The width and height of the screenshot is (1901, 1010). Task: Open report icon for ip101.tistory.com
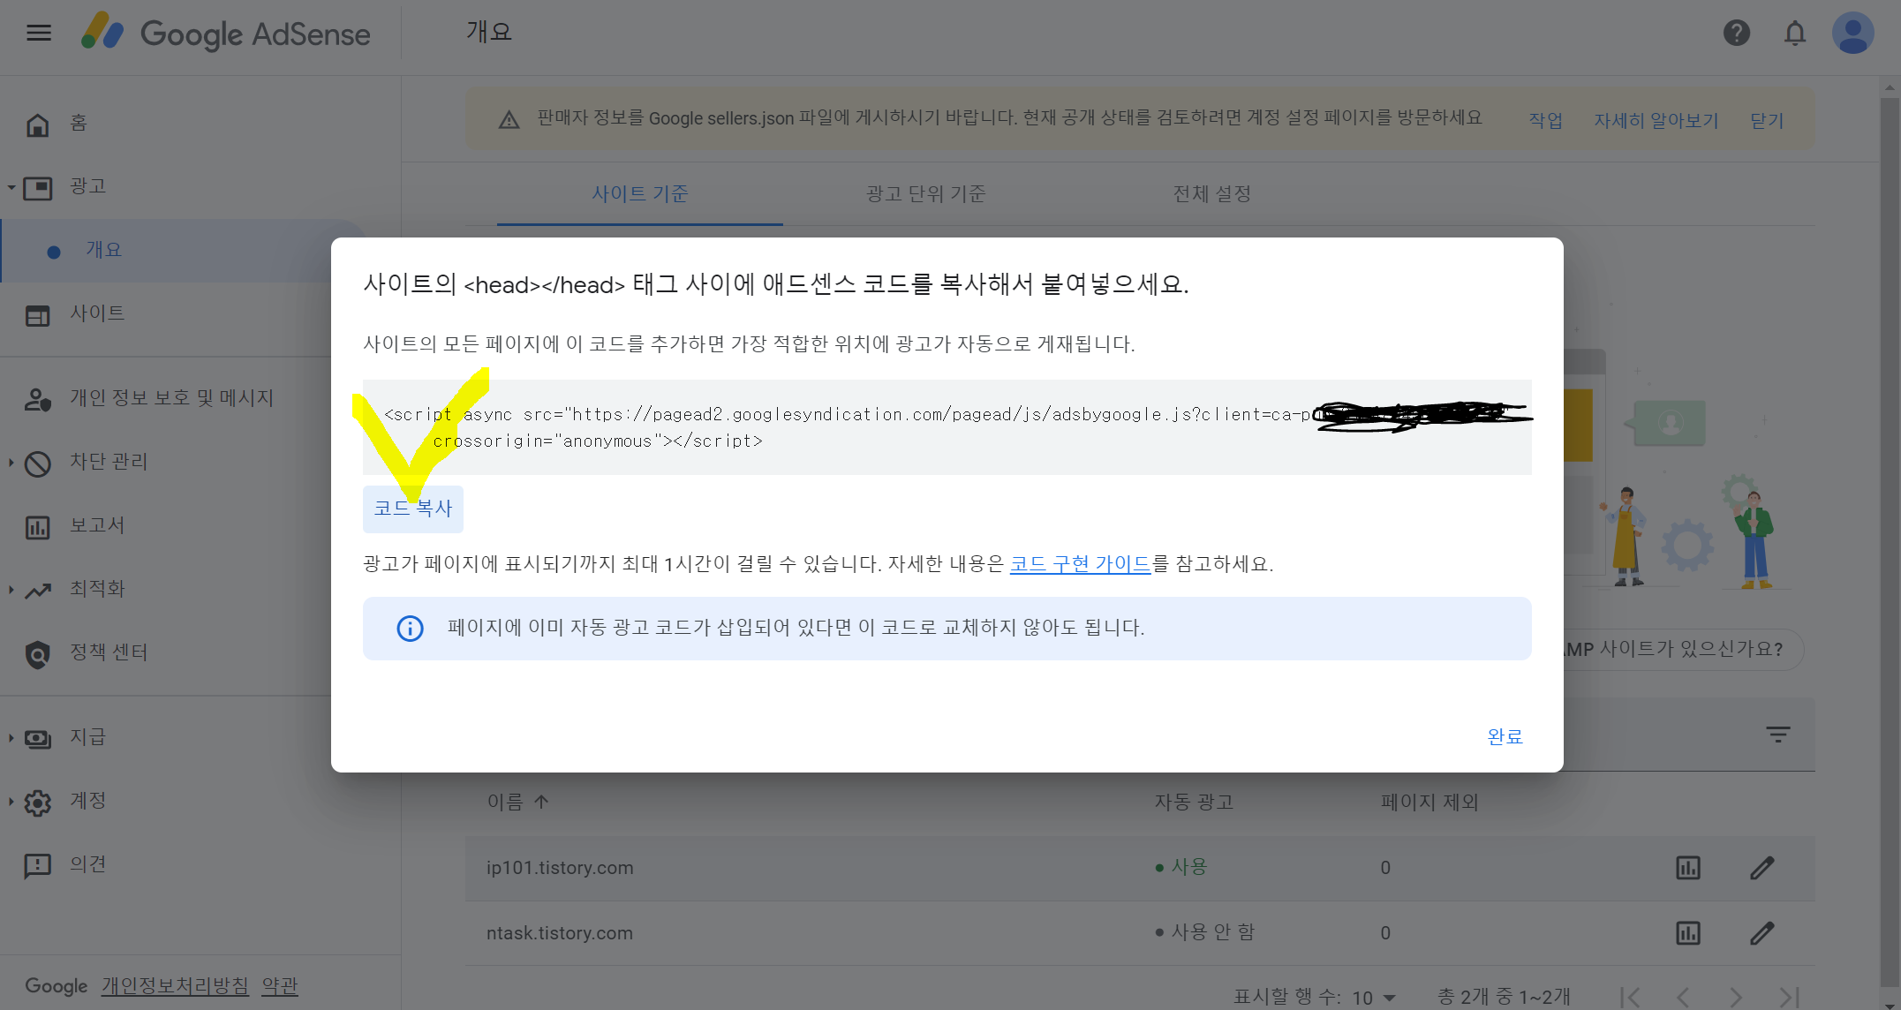(x=1687, y=868)
